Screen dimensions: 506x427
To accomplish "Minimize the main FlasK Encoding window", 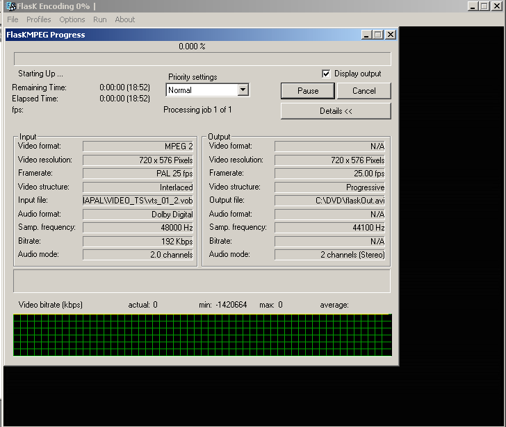I will coord(474,6).
